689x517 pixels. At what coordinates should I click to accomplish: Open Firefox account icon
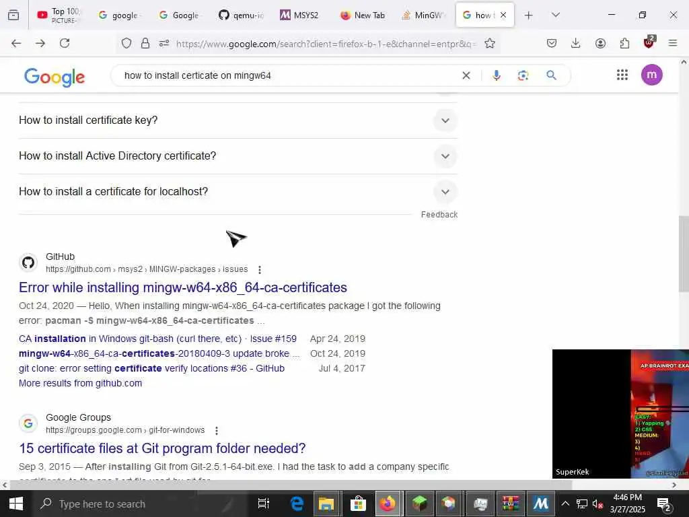(600, 43)
